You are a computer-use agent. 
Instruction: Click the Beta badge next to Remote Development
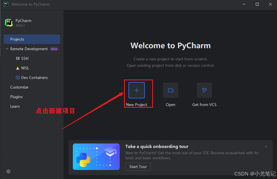coord(54,49)
